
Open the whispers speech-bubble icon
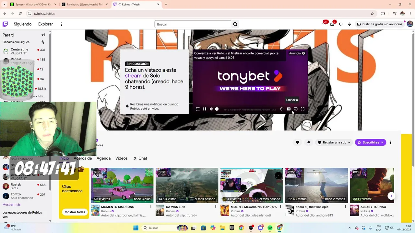[341, 24]
